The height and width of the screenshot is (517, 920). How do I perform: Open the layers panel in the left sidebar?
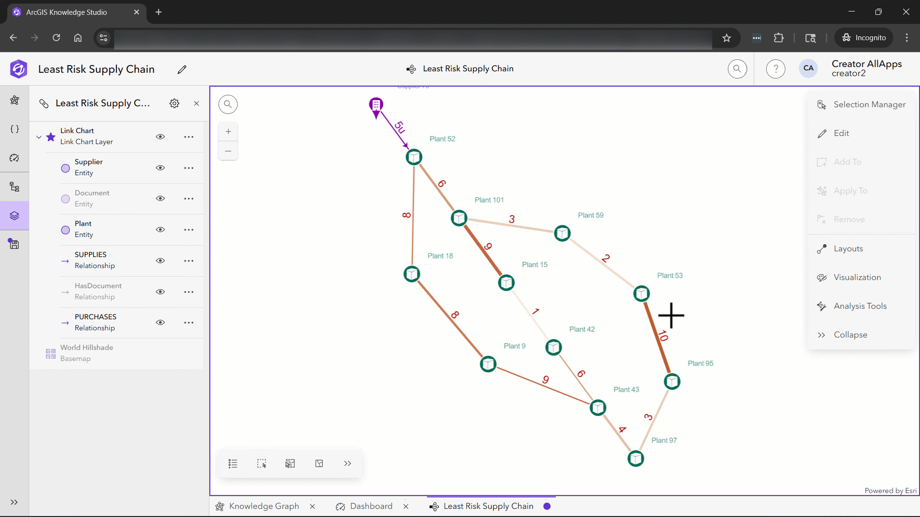point(14,215)
